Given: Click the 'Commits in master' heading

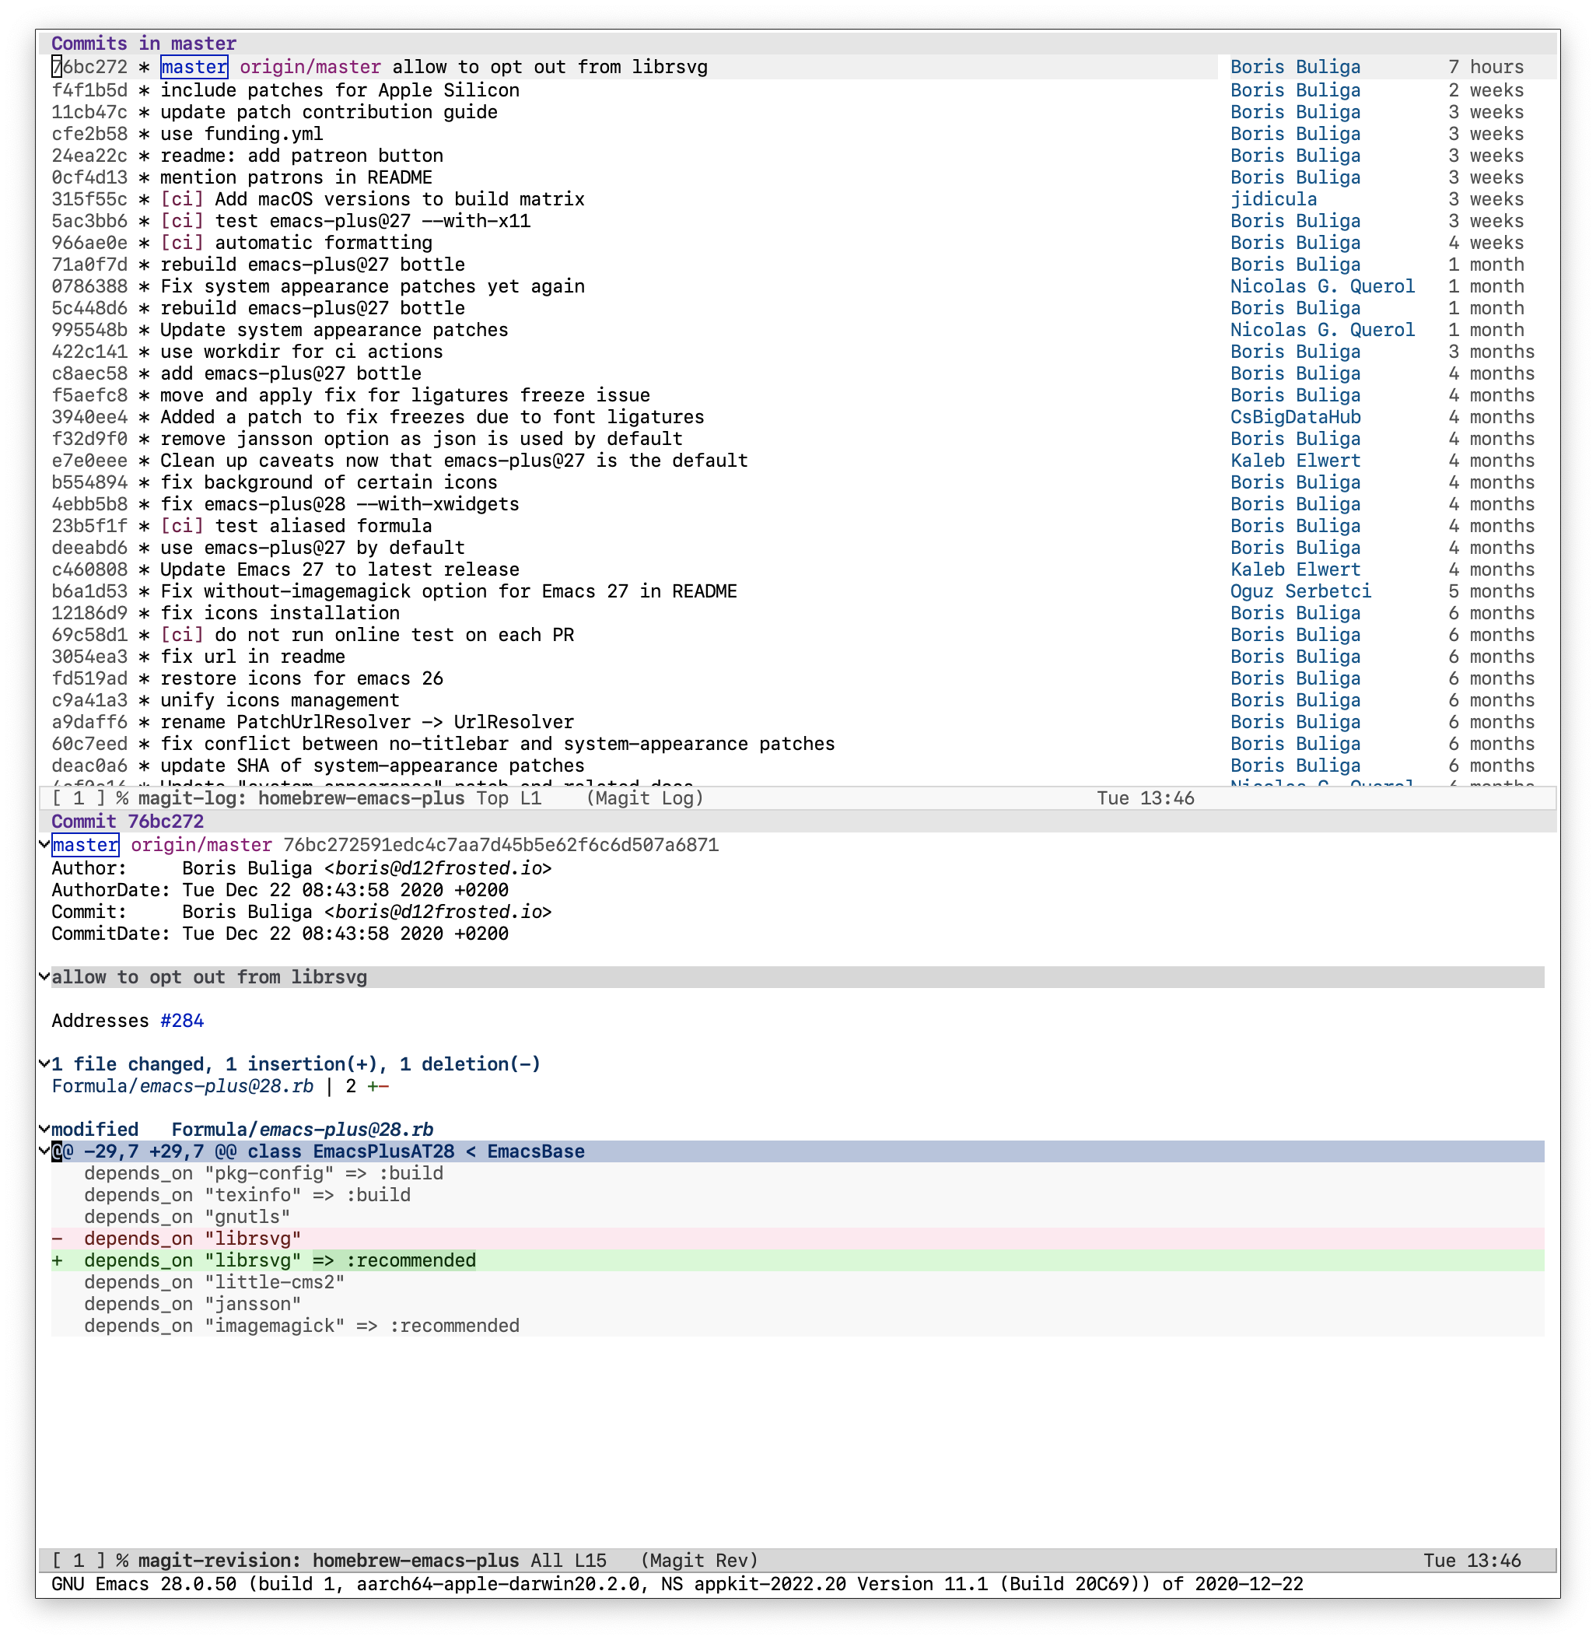Looking at the screenshot, I should pos(144,43).
